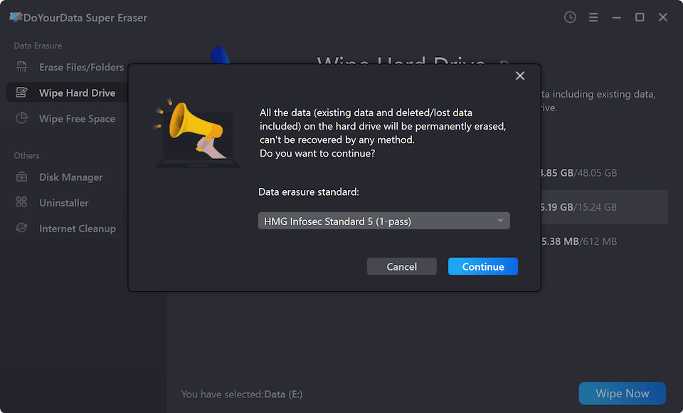The image size is (683, 413).
Task: Select the 15.24 GB drive row
Action: point(602,207)
